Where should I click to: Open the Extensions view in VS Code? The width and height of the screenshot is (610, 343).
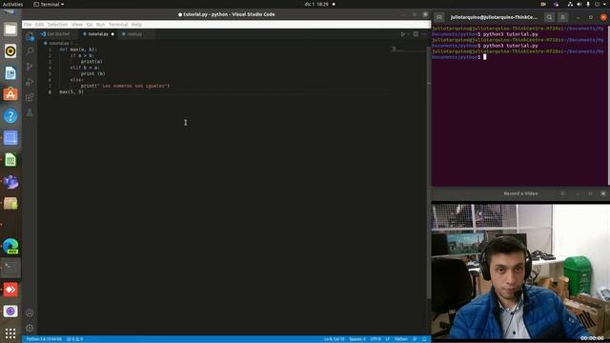[x=30, y=97]
